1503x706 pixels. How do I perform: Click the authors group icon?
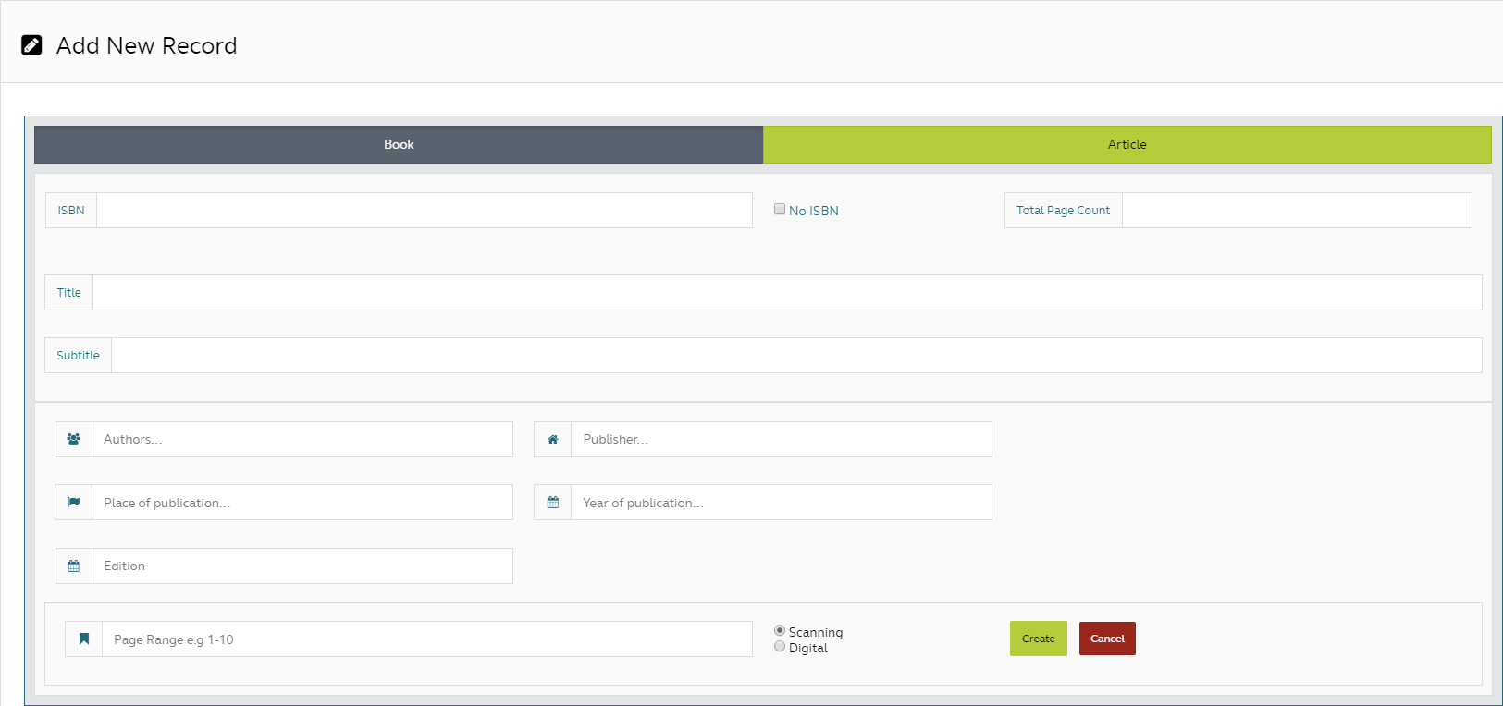tap(74, 440)
